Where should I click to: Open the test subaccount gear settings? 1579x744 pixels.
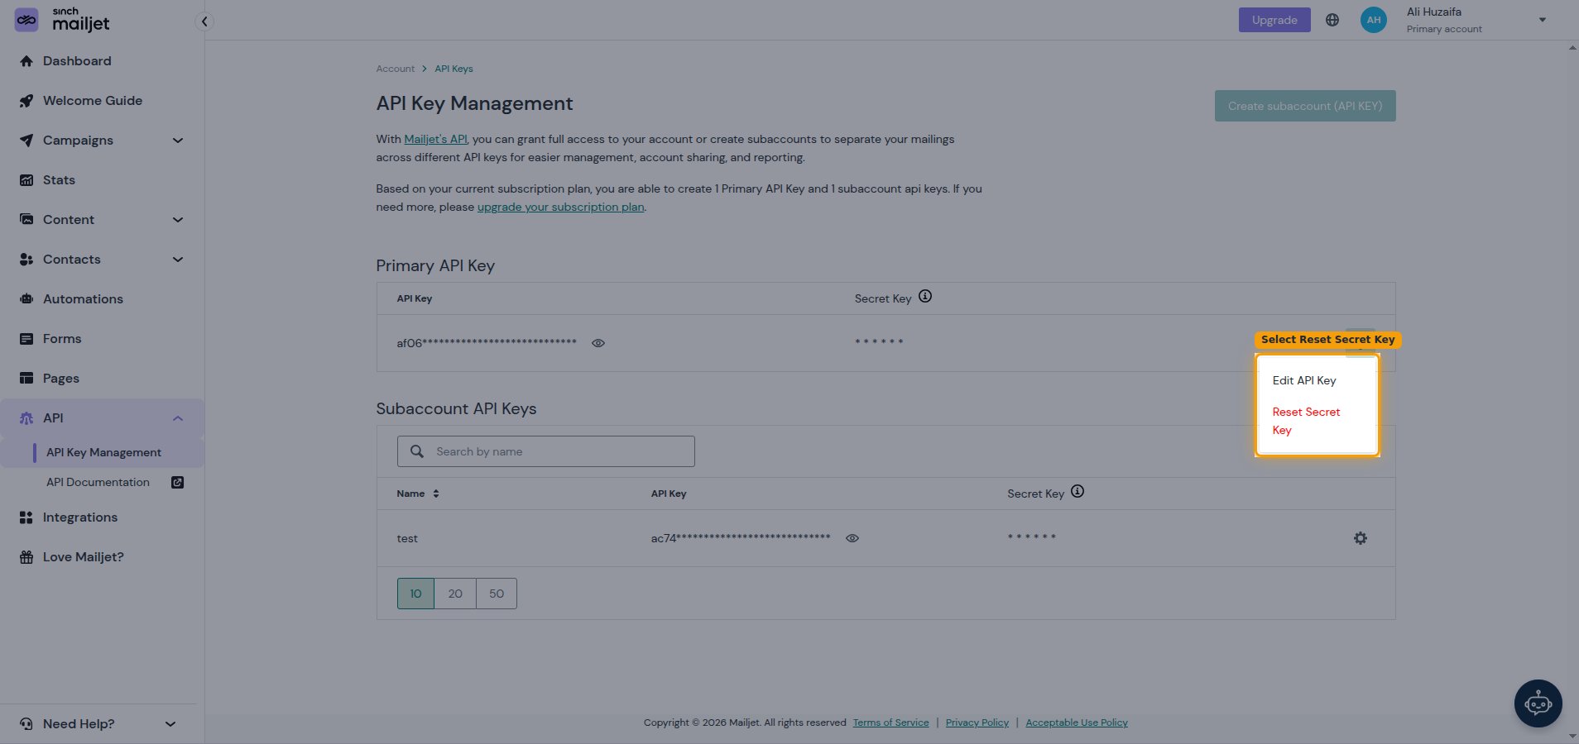pyautogui.click(x=1361, y=538)
